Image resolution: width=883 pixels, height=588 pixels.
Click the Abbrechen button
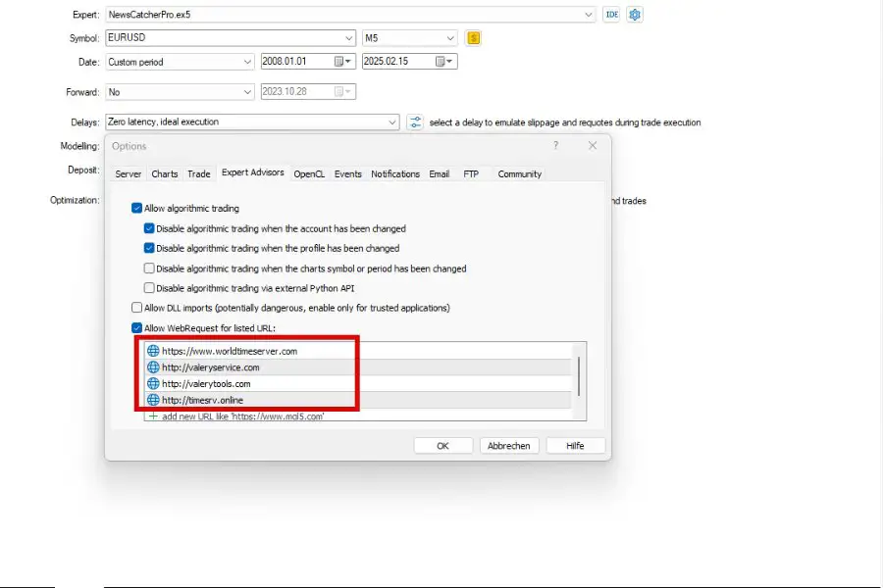(x=509, y=446)
